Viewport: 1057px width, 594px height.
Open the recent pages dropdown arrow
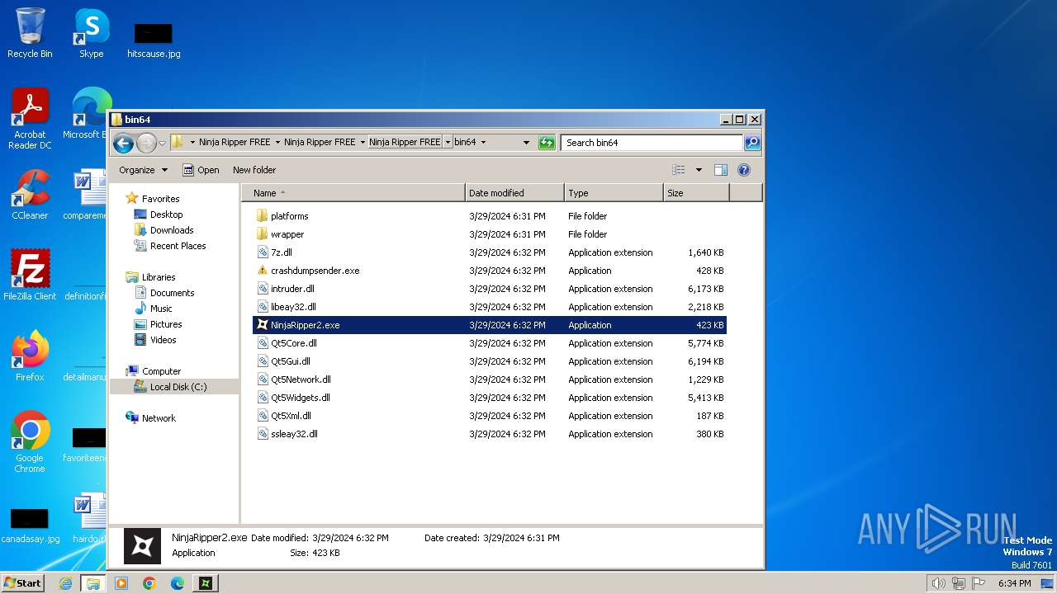(x=163, y=143)
